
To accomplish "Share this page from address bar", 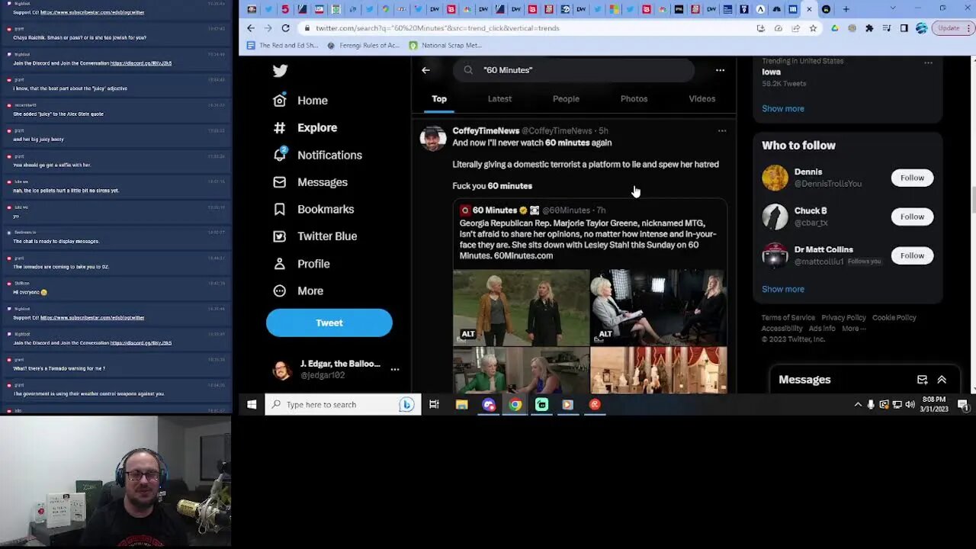I will point(795,28).
